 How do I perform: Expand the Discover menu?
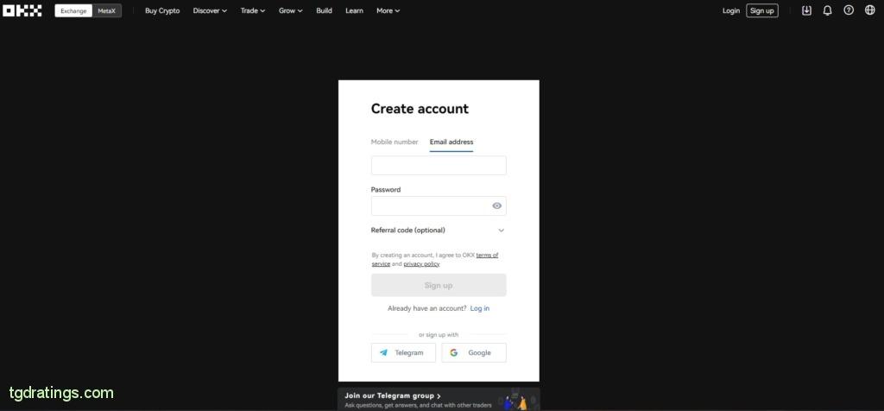210,10
